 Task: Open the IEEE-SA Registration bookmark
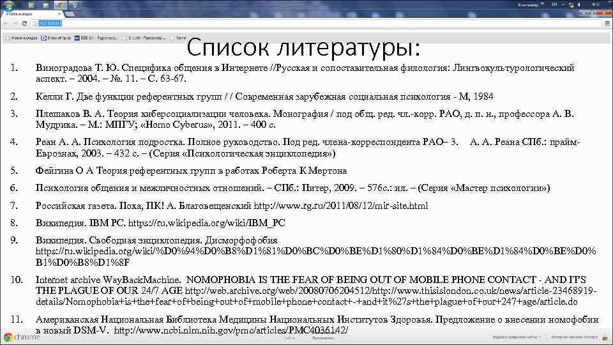click(96, 38)
